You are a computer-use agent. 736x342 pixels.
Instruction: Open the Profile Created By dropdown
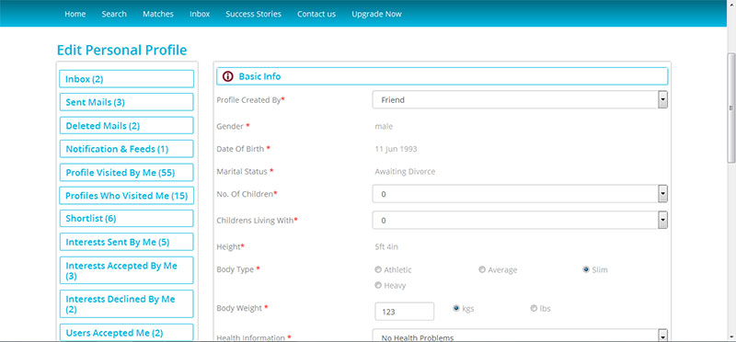click(x=520, y=100)
